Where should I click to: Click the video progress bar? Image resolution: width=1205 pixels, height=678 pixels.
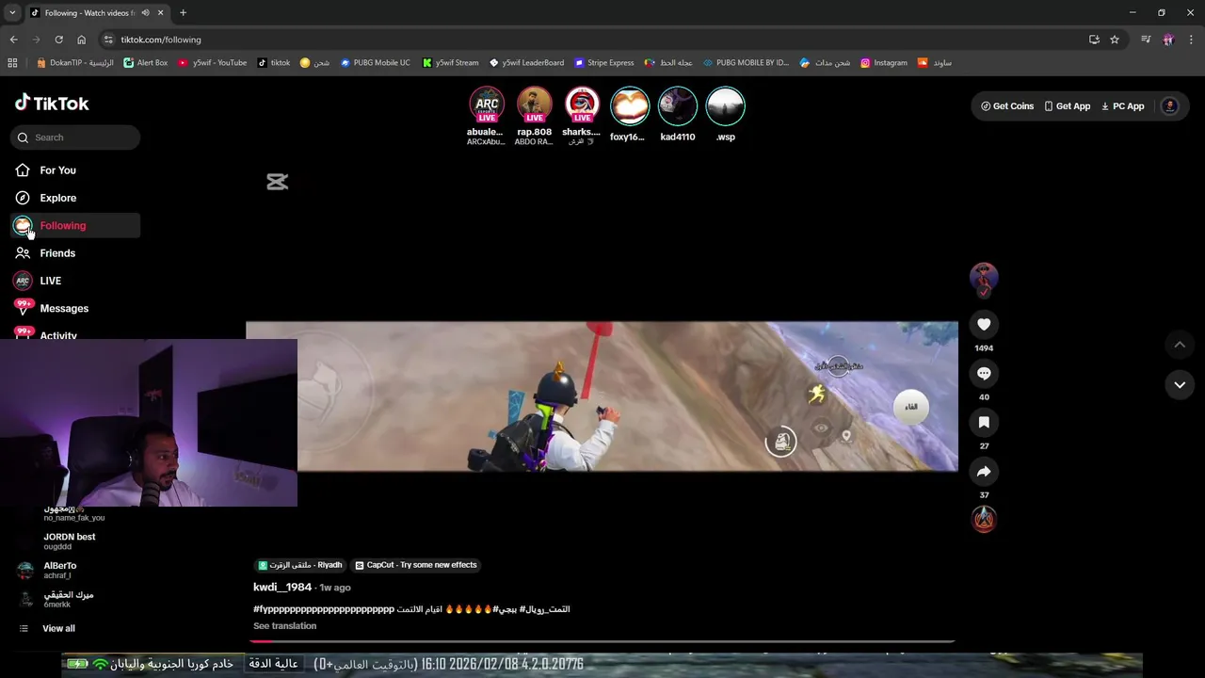(602, 641)
